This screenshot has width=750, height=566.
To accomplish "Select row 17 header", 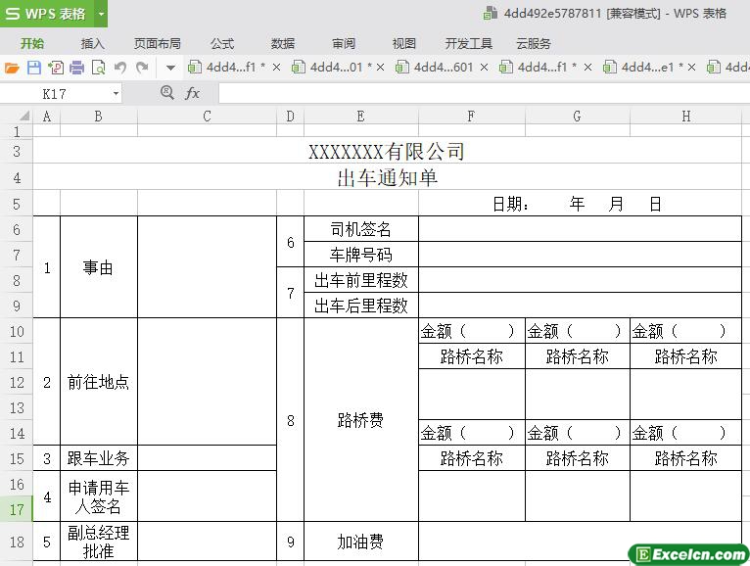I will point(17,509).
